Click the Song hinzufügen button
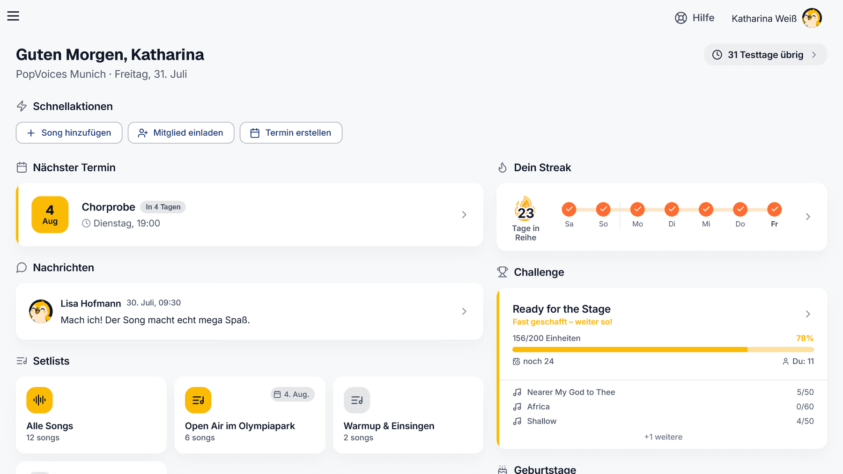The width and height of the screenshot is (843, 474). click(69, 133)
